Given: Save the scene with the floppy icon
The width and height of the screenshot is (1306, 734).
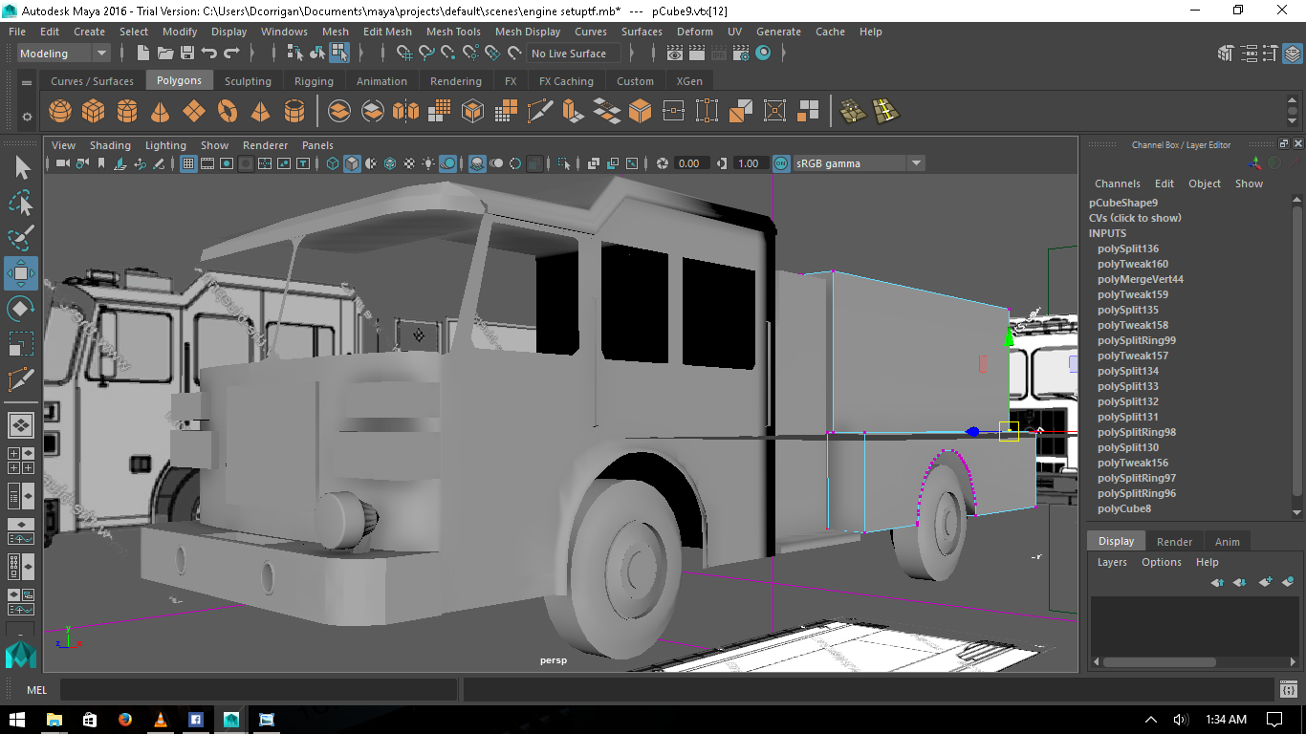Looking at the screenshot, I should pos(187,54).
